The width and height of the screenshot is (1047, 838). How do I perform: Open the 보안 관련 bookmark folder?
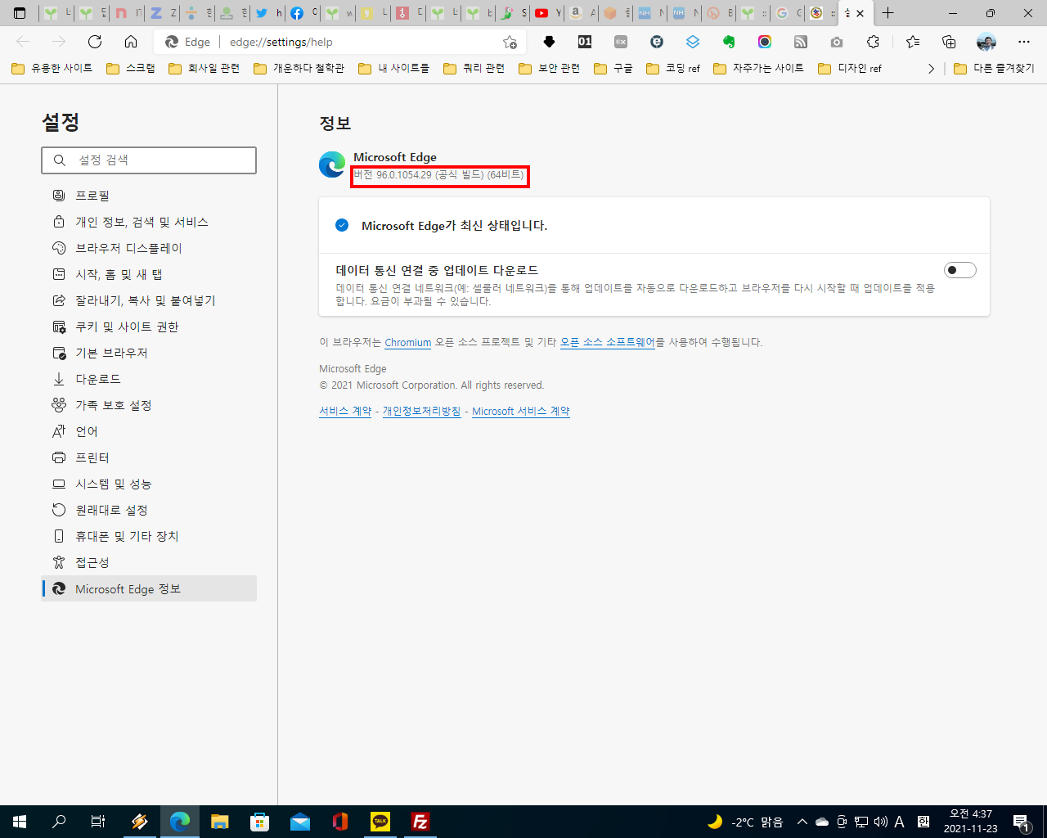550,69
